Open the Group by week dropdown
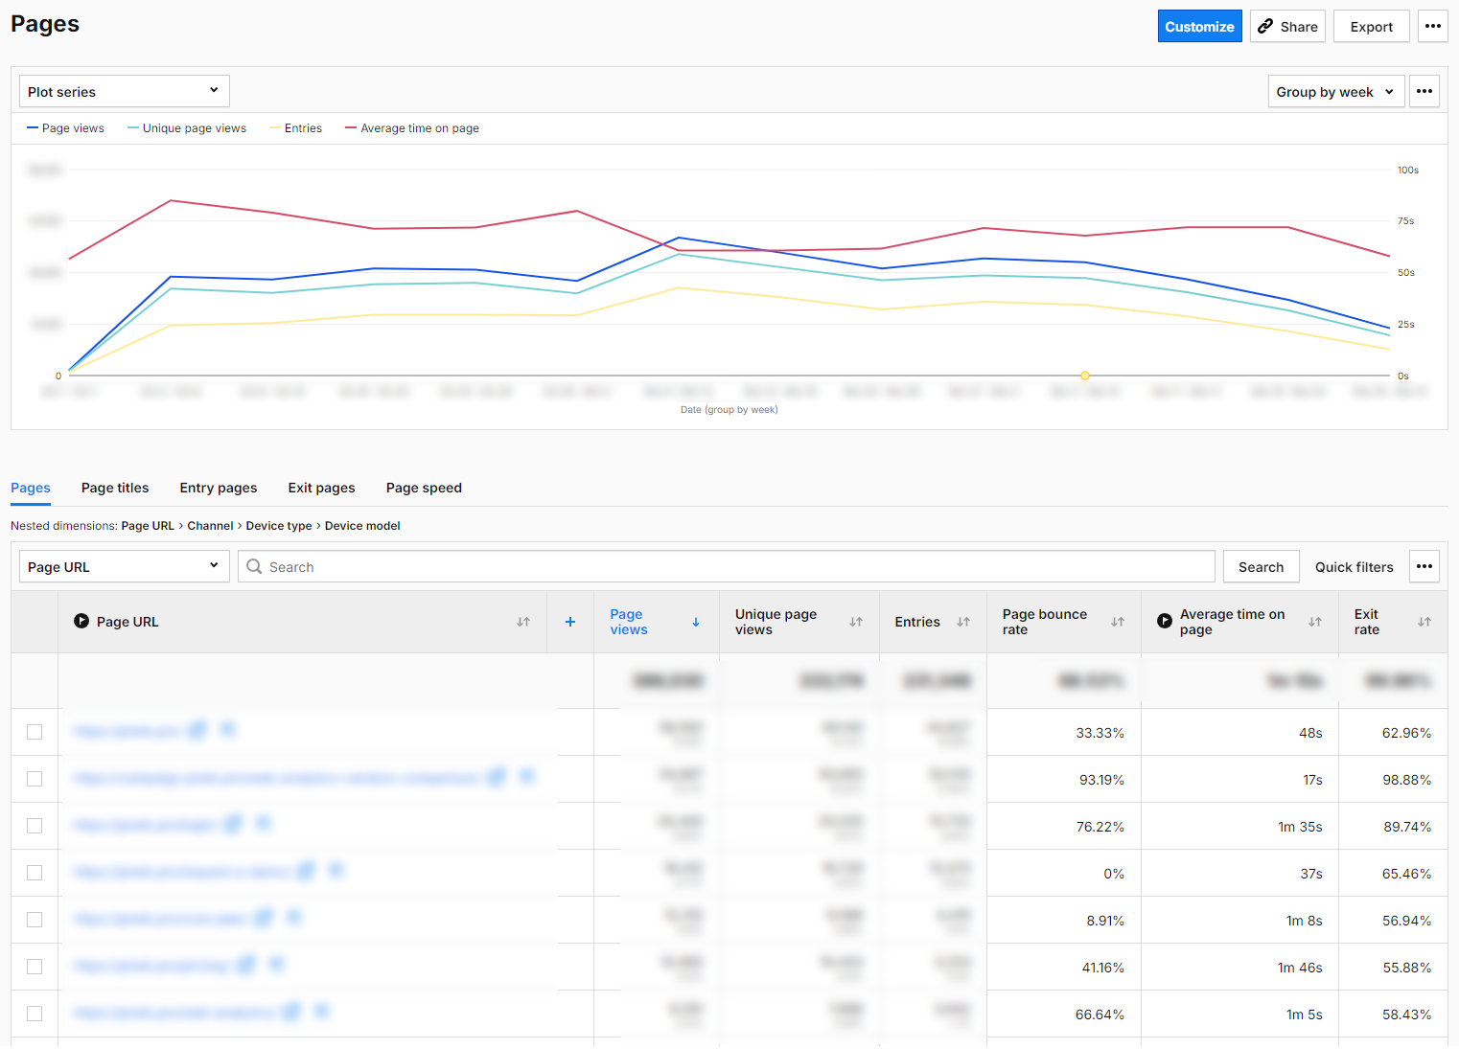The height and width of the screenshot is (1049, 1459). click(x=1335, y=91)
